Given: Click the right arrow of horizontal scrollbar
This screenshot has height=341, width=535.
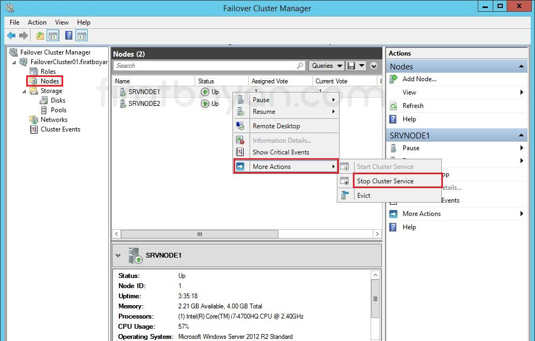Looking at the screenshot, I should (377, 234).
